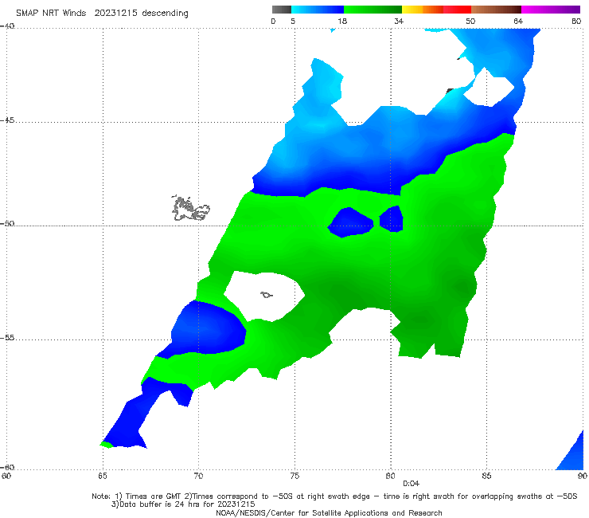Click the color scale label 34
589x518 pixels.
pyautogui.click(x=399, y=21)
